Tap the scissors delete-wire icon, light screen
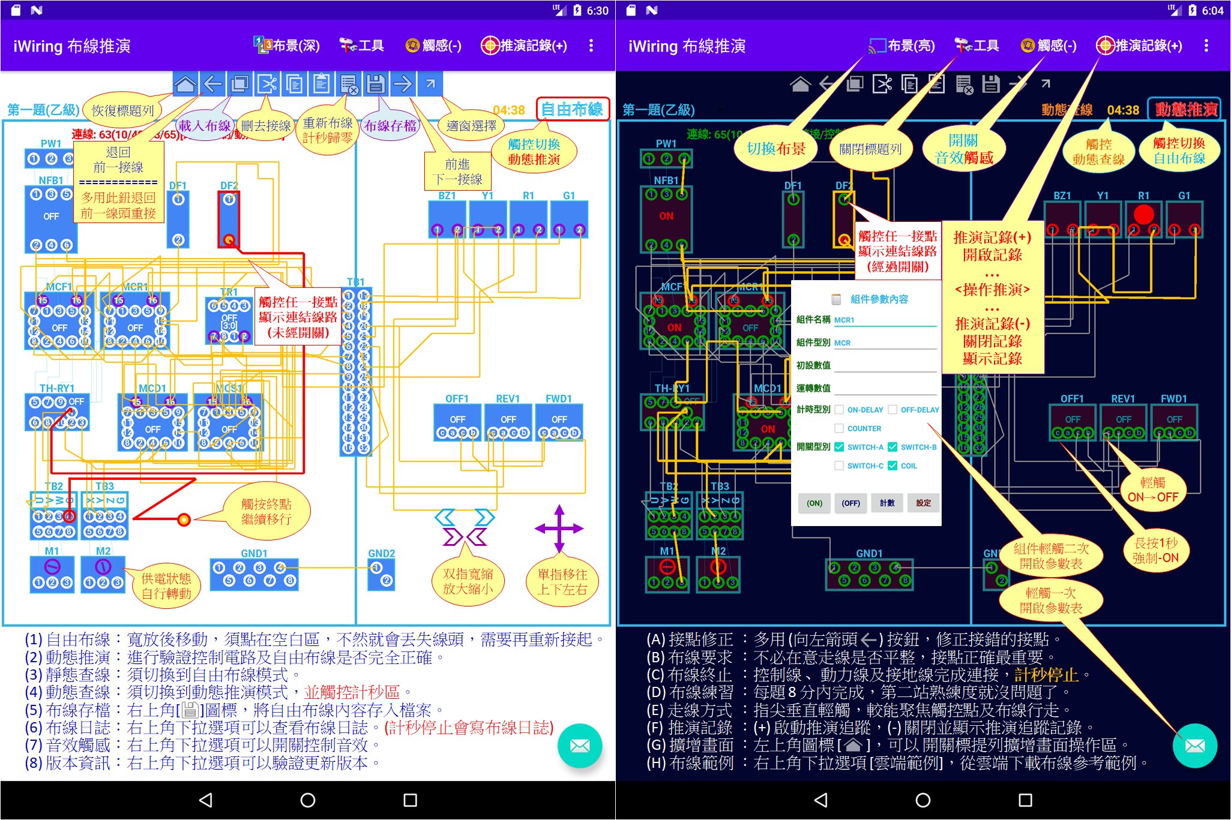This screenshot has width=1231, height=820. [x=267, y=84]
